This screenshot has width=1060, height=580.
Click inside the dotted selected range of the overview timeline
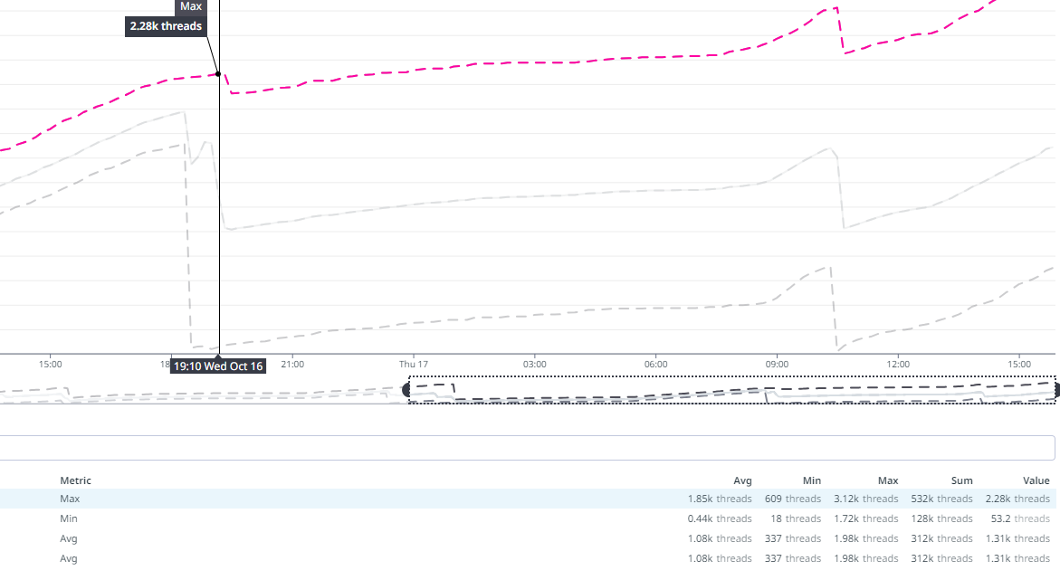pos(732,390)
